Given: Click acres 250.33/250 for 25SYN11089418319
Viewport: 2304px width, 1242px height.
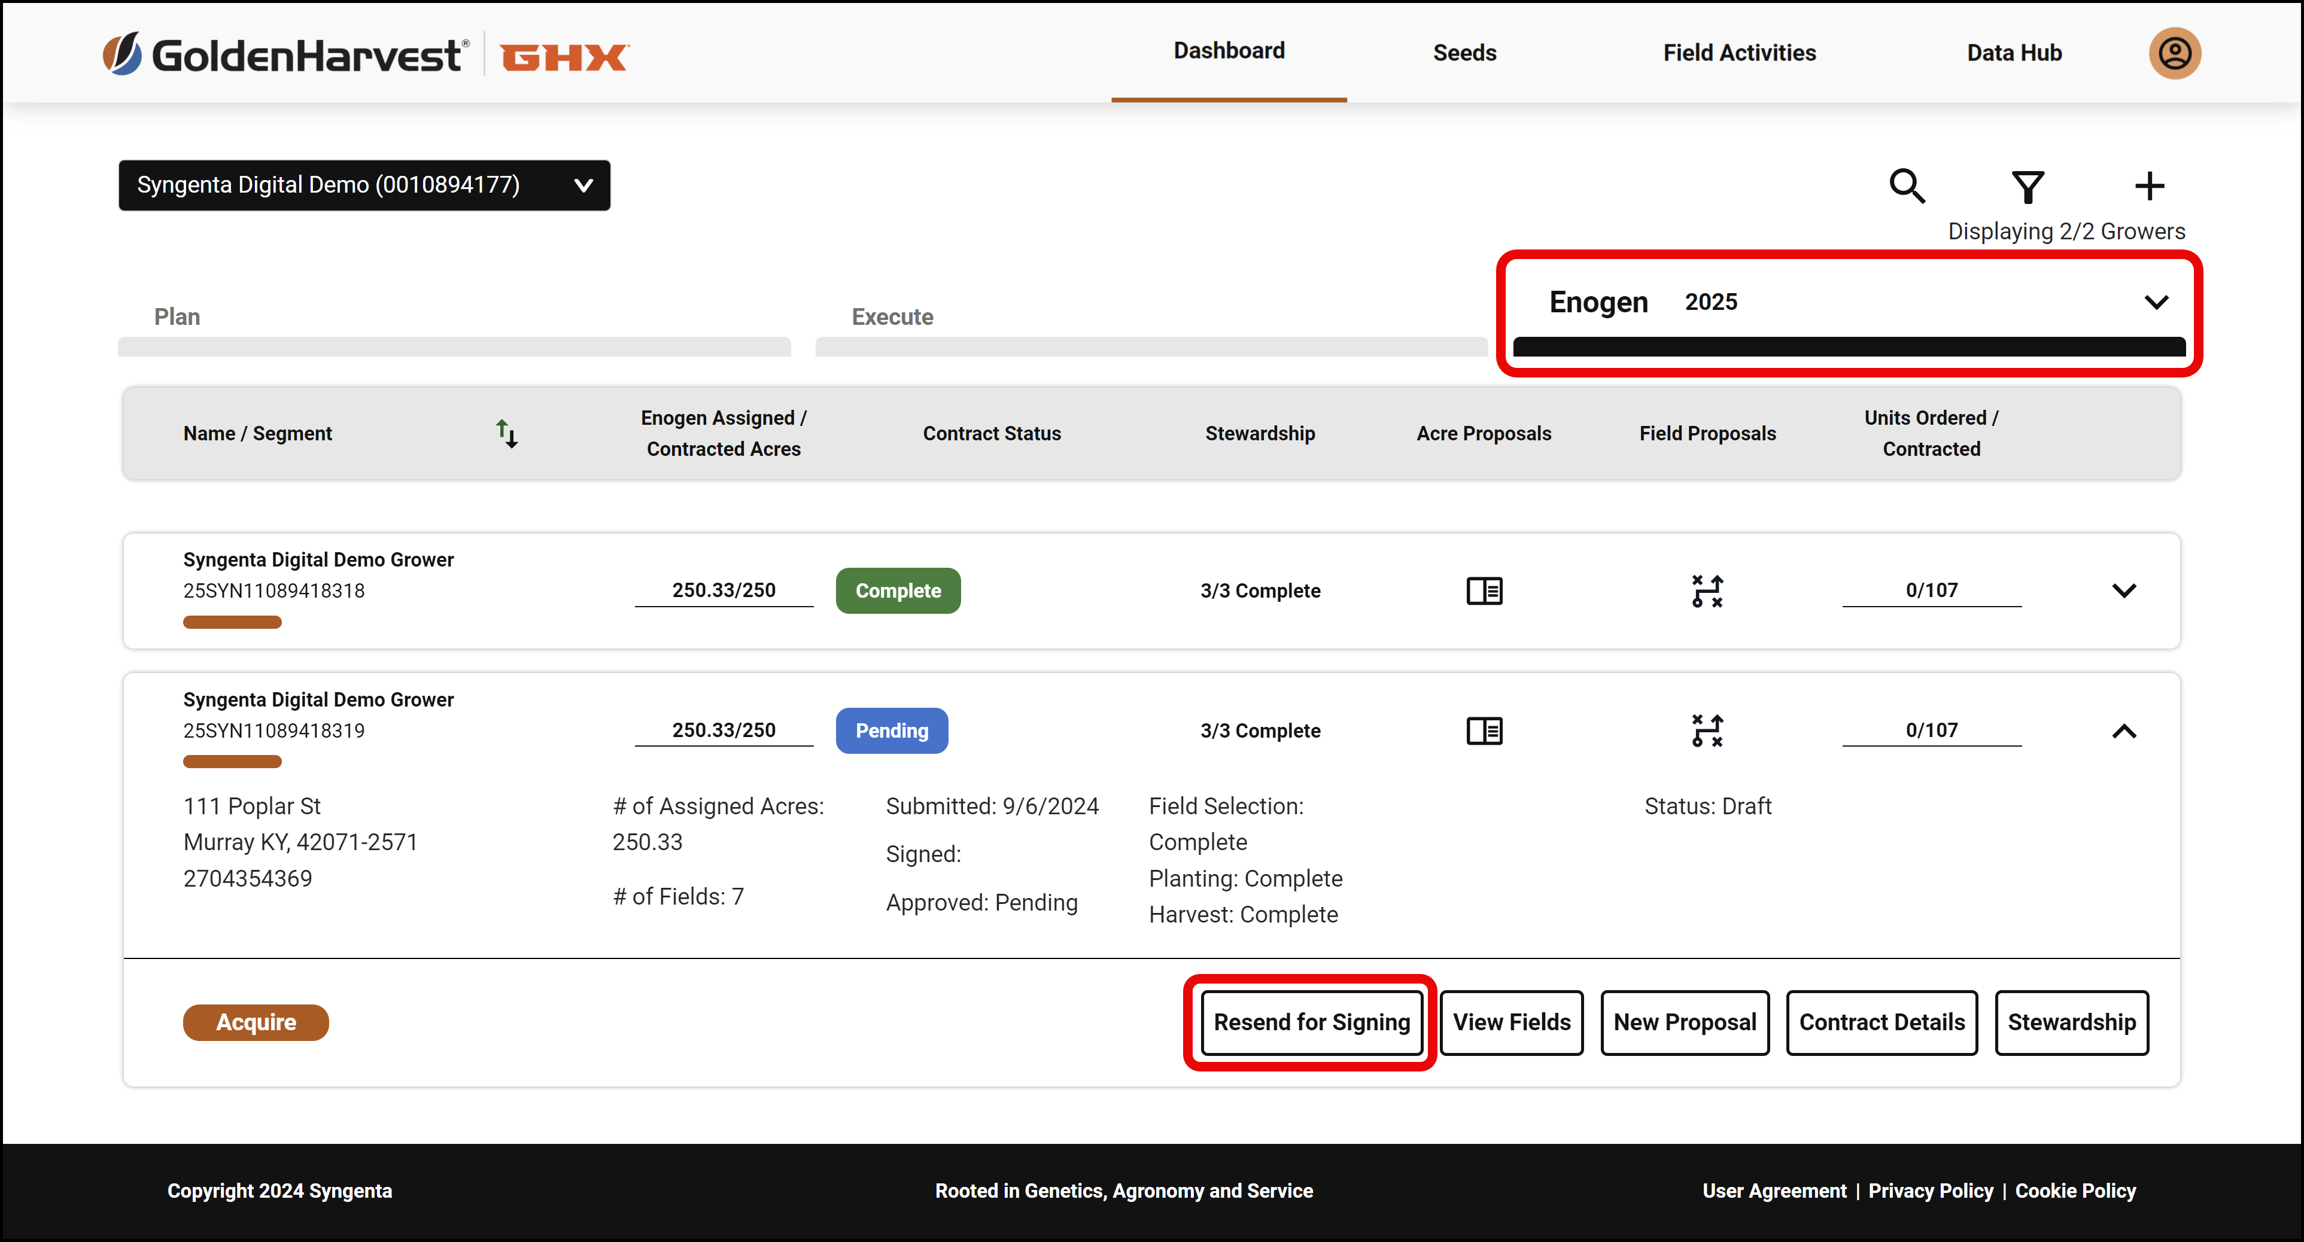Looking at the screenshot, I should coord(724,730).
